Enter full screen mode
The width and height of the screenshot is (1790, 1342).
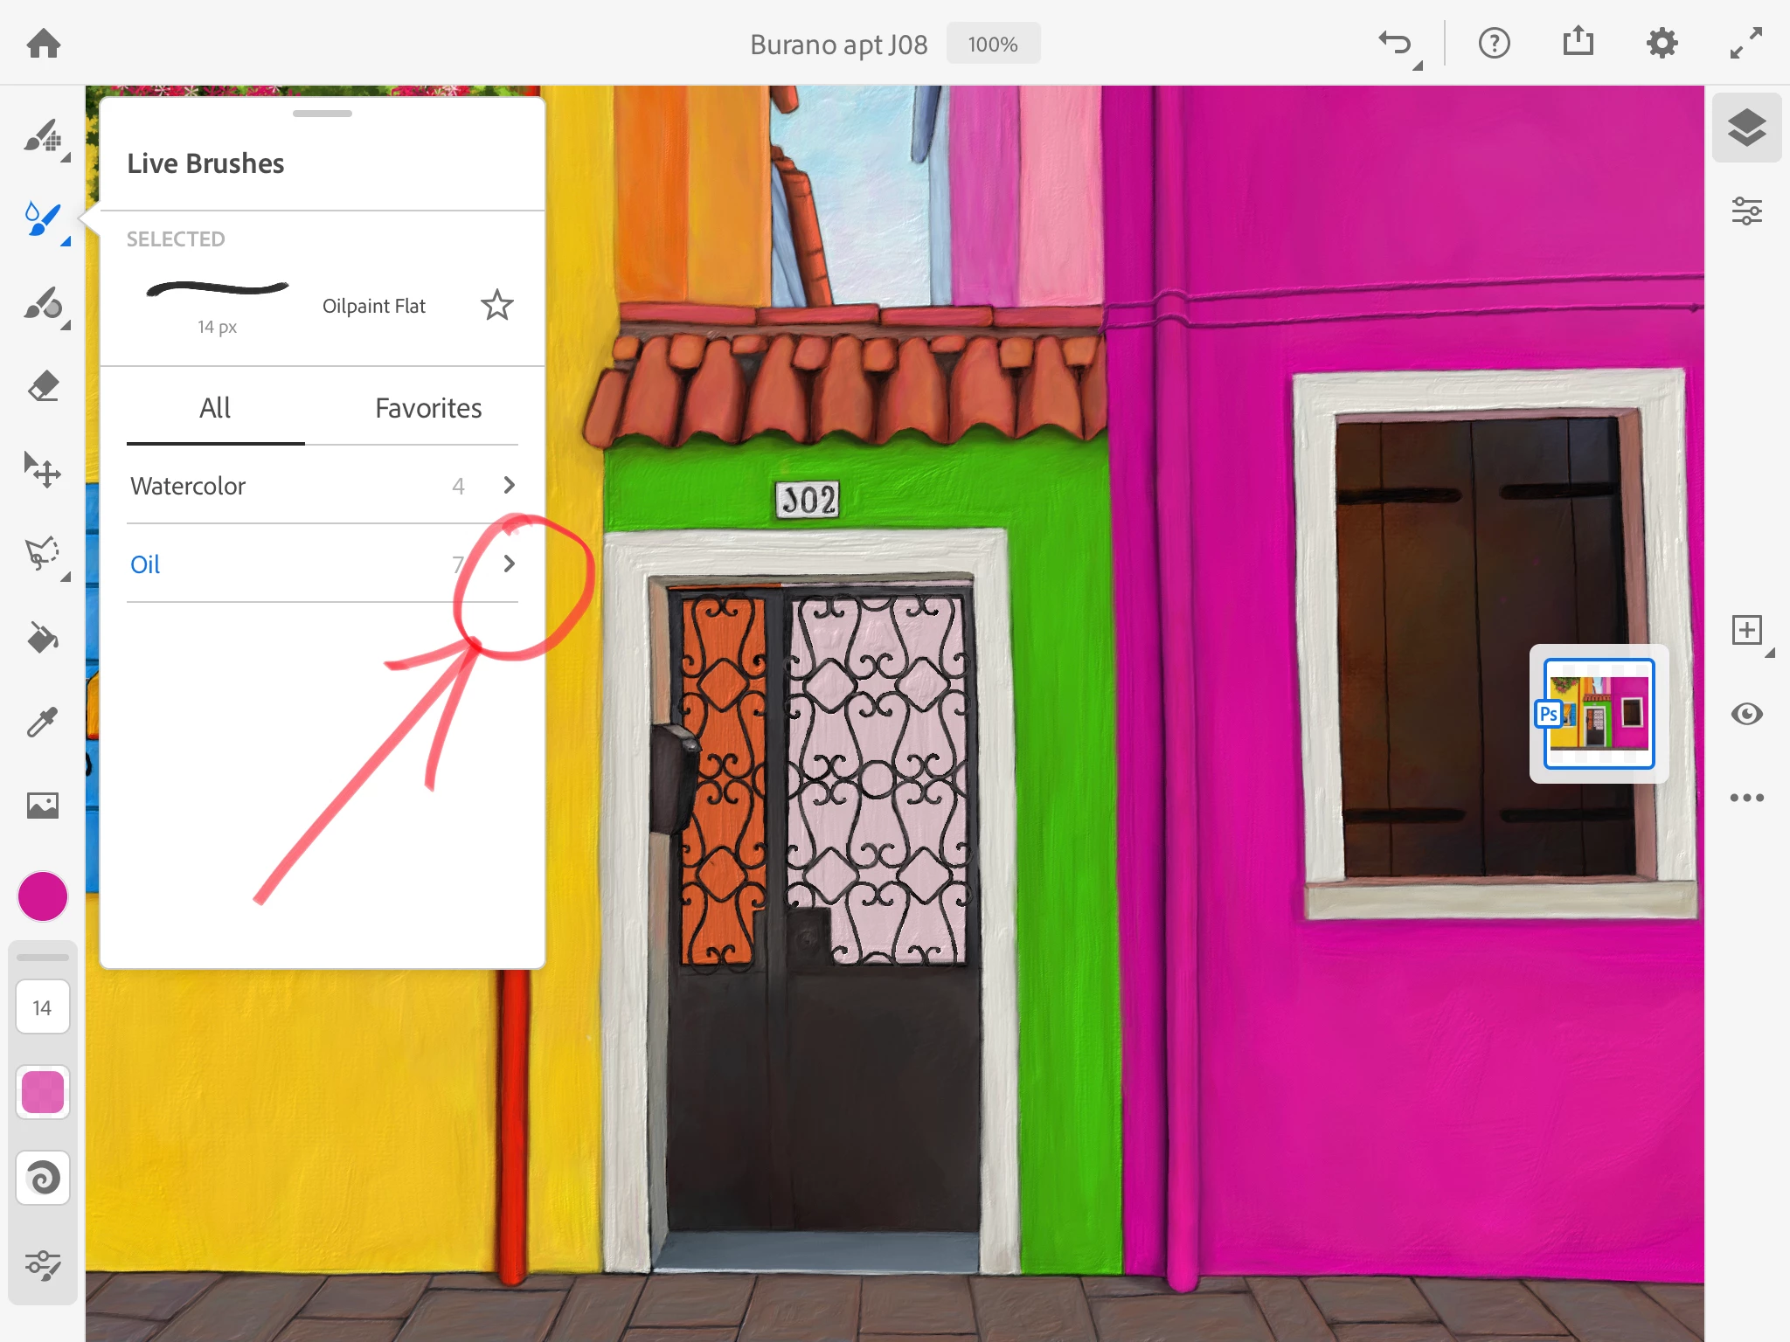(x=1745, y=43)
